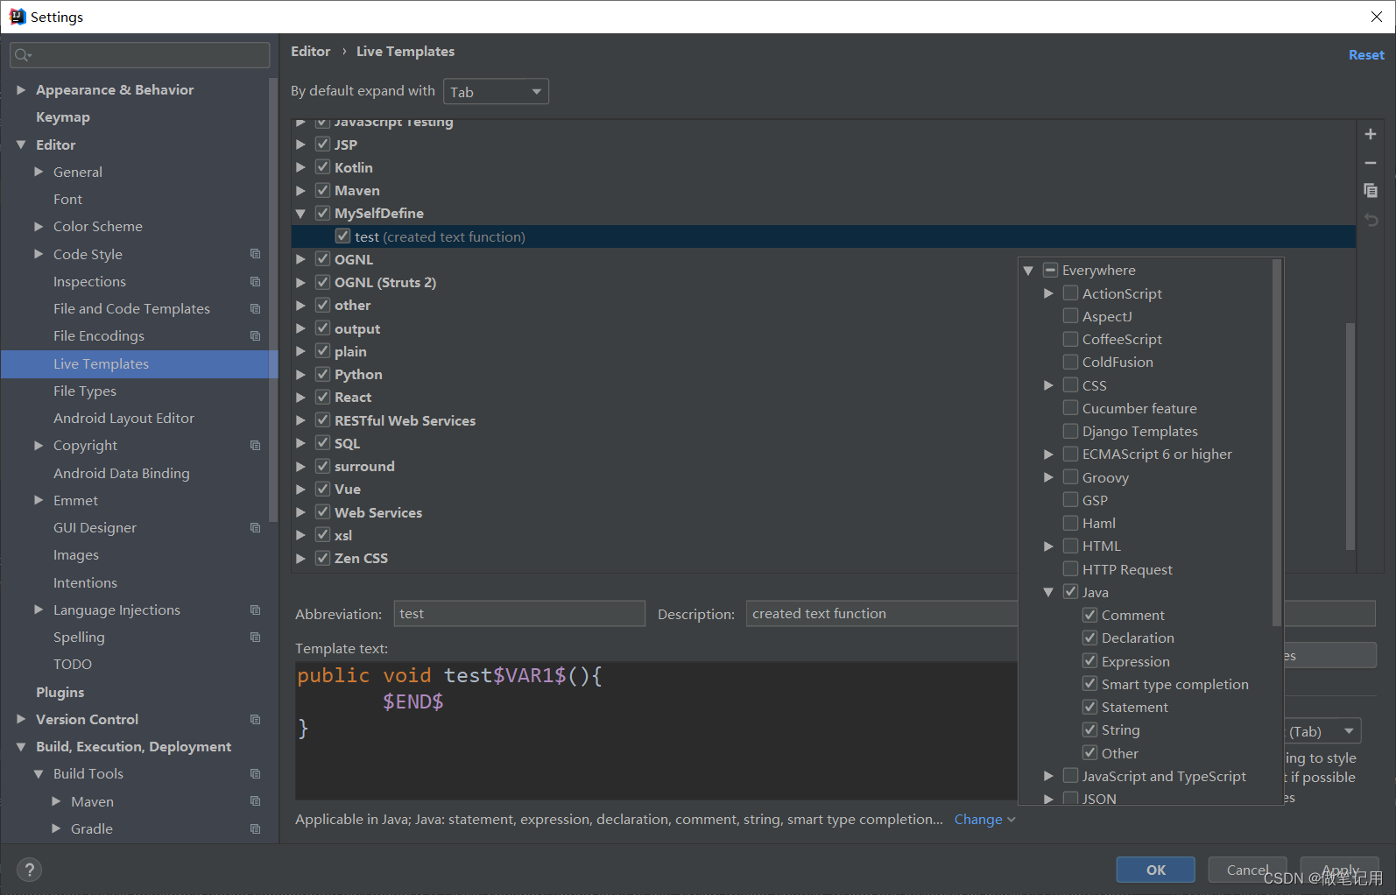1396x895 pixels.
Task: Focus the settings search field
Action: [140, 55]
